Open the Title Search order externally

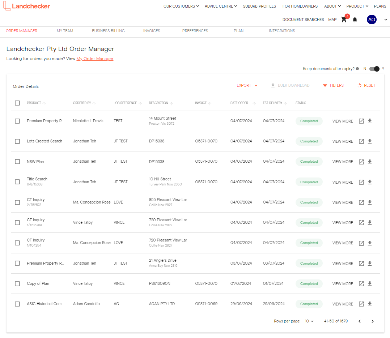(361, 182)
